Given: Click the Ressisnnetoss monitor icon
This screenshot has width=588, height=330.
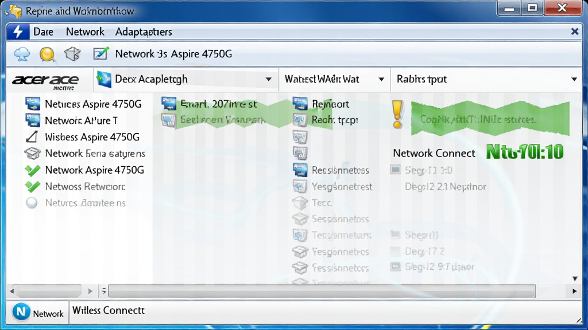Looking at the screenshot, I should (x=300, y=170).
